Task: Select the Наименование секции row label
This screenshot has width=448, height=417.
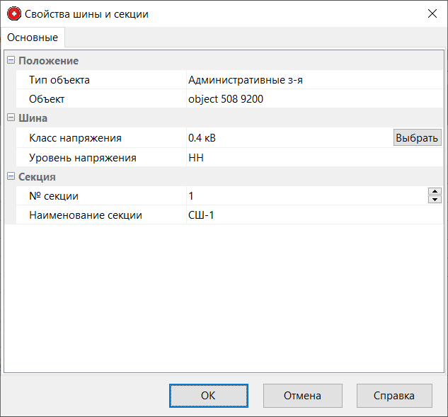Action: [x=86, y=215]
